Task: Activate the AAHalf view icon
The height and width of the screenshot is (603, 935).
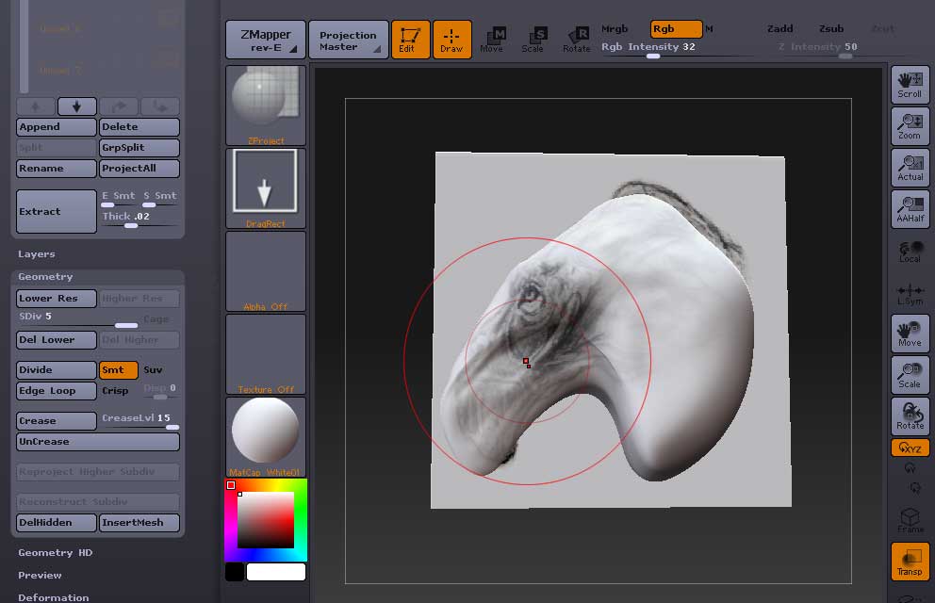Action: click(910, 209)
